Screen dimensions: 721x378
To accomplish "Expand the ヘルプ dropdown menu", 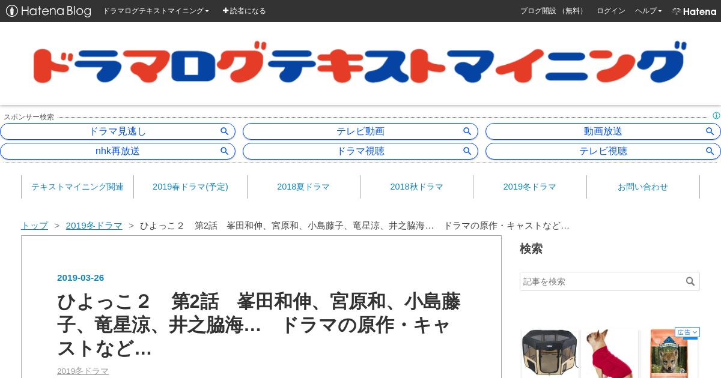I will click(x=648, y=11).
